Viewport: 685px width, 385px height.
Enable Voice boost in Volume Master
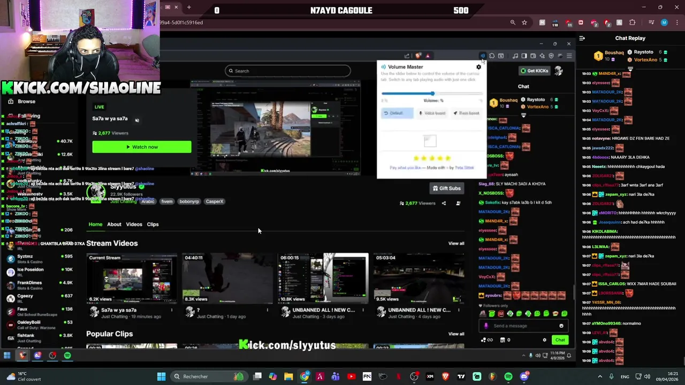(x=432, y=113)
